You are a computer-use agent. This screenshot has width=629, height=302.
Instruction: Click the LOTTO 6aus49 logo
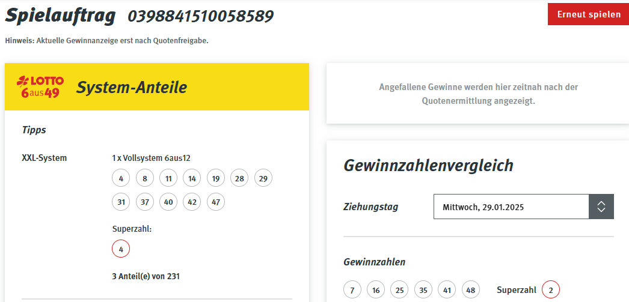(x=40, y=87)
